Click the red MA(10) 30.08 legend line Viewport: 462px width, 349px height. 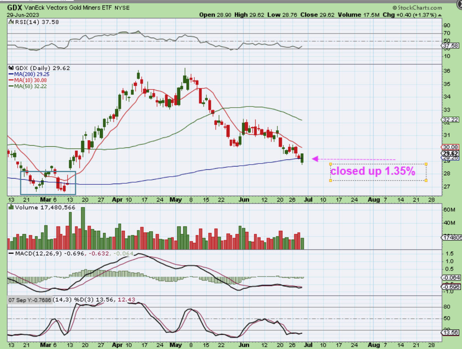[28, 80]
